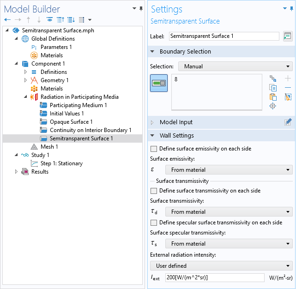Click the back arrow in Model Builder toolbar

(7, 20)
